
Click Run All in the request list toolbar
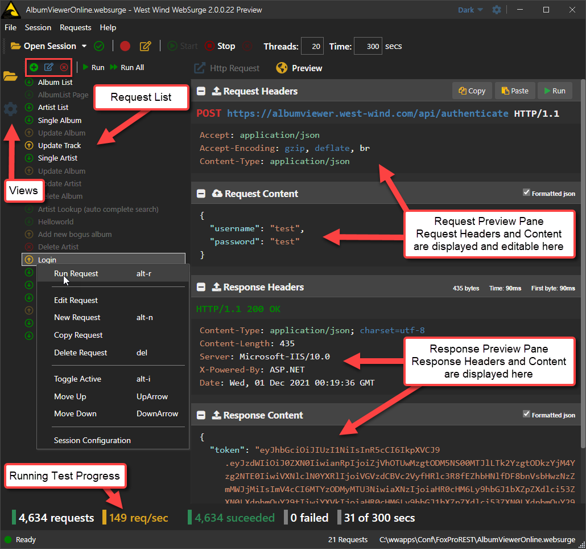point(127,67)
